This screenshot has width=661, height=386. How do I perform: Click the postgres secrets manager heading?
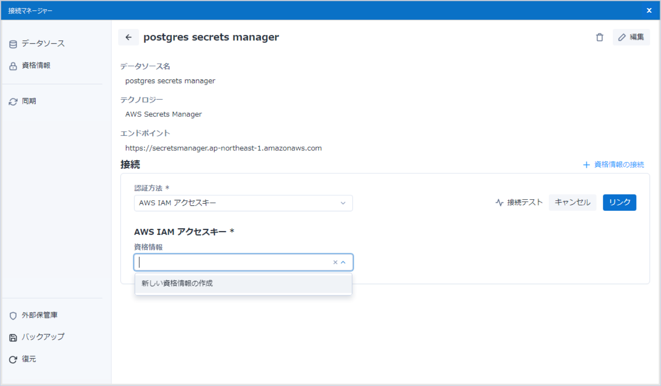tap(211, 37)
